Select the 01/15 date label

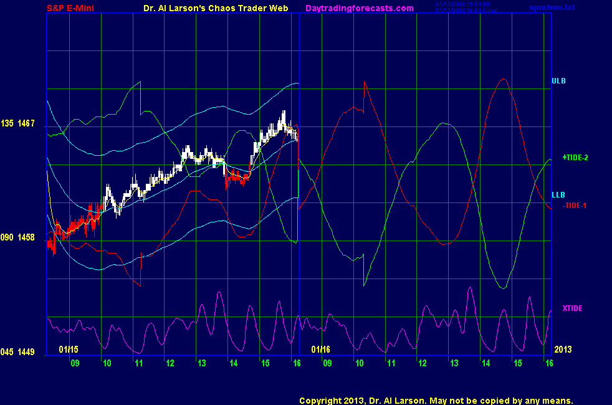[69, 349]
